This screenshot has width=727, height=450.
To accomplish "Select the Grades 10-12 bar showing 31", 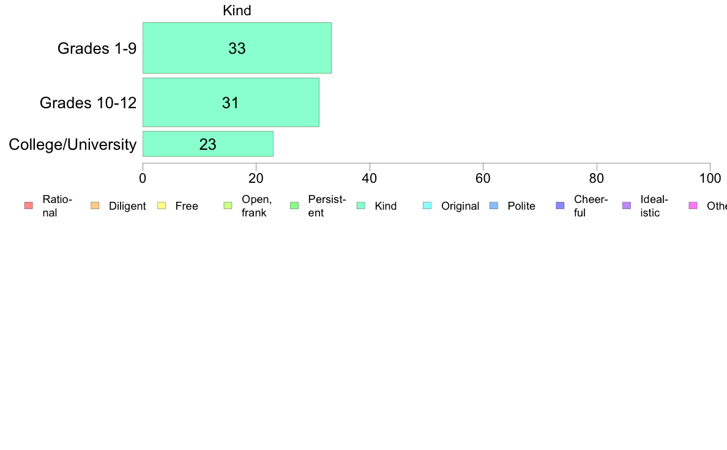I will (231, 103).
